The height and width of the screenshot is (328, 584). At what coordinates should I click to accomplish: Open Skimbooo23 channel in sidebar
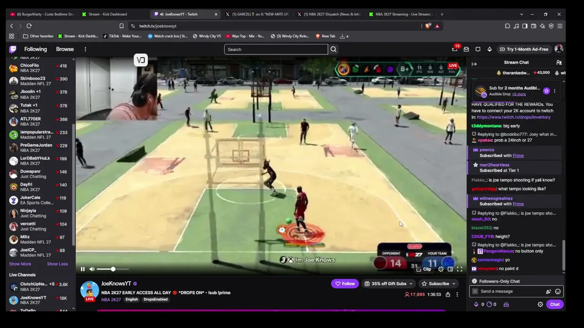point(38,81)
